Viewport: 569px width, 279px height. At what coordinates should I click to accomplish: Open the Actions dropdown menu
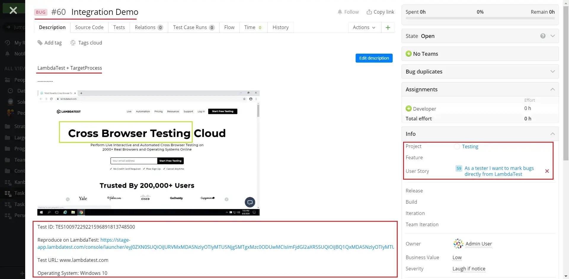[x=364, y=27]
